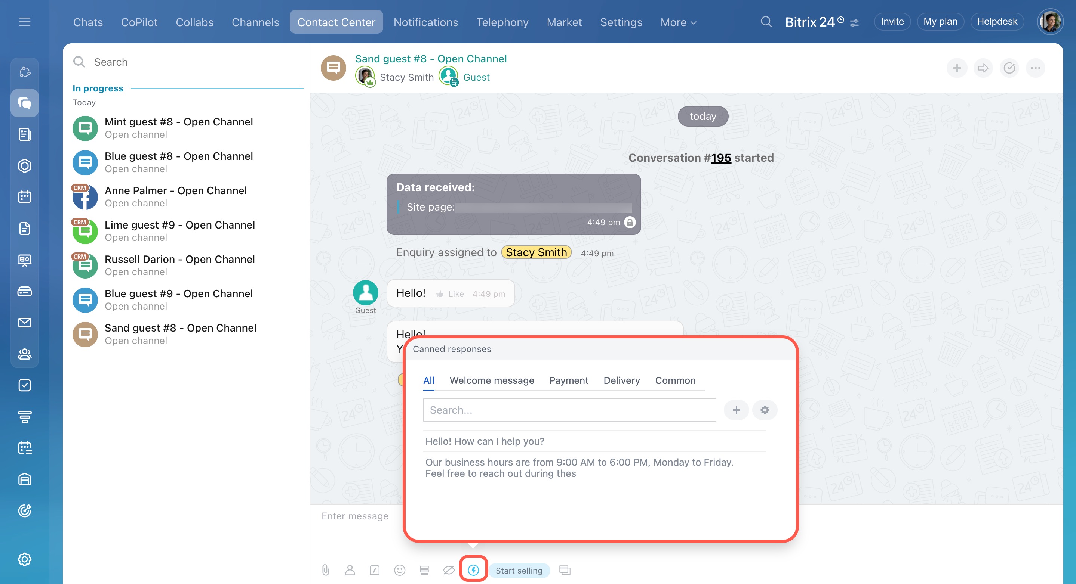Viewport: 1076px width, 584px height.
Task: Select the Welcome message category tab
Action: point(492,380)
